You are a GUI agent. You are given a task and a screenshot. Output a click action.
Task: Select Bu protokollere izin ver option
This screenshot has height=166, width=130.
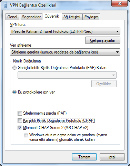tap(14, 92)
